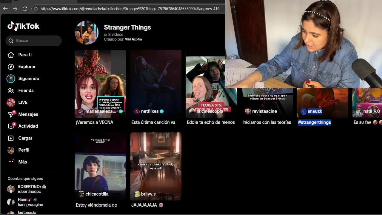This screenshot has height=215, width=382.
Task: Click the revistaacine username
Action: click(x=264, y=111)
